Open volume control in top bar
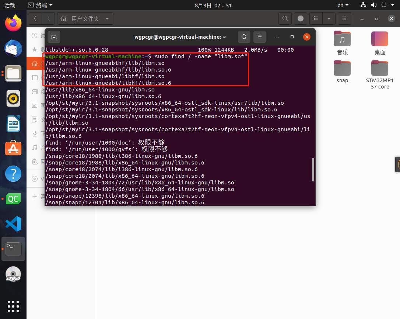400x319 pixels. 374,5
